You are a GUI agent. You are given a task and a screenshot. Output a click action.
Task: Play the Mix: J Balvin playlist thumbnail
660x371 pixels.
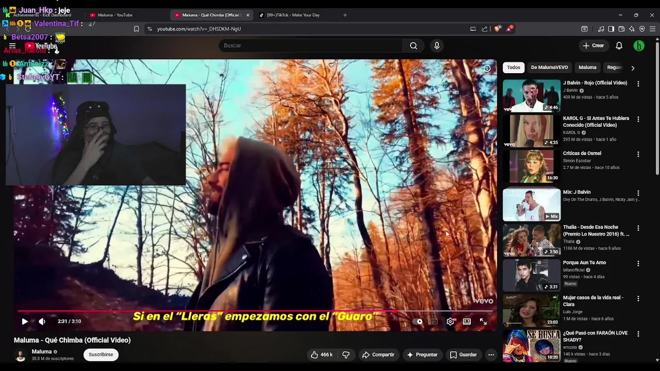coord(531,205)
